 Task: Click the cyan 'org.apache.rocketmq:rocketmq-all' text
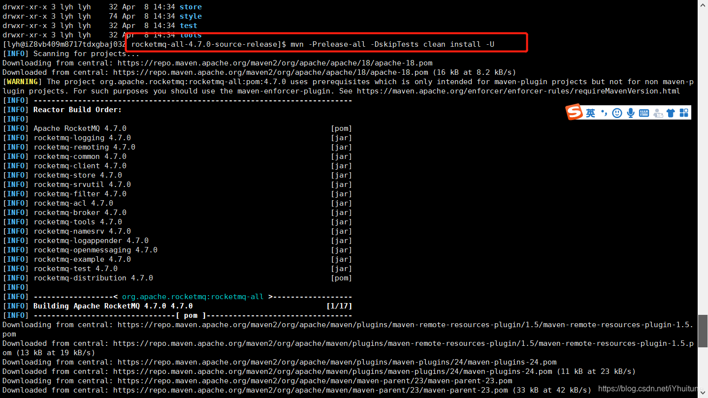point(193,297)
